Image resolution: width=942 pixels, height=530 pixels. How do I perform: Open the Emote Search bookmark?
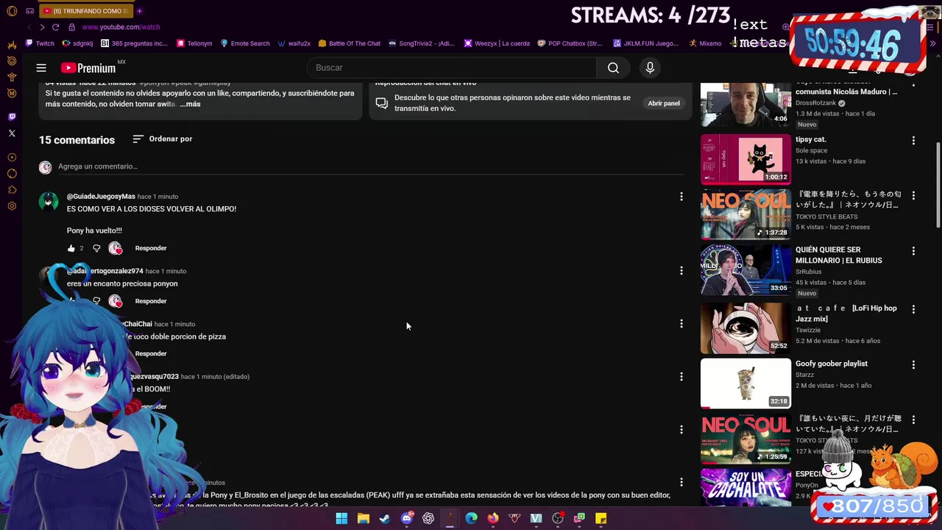pos(245,43)
